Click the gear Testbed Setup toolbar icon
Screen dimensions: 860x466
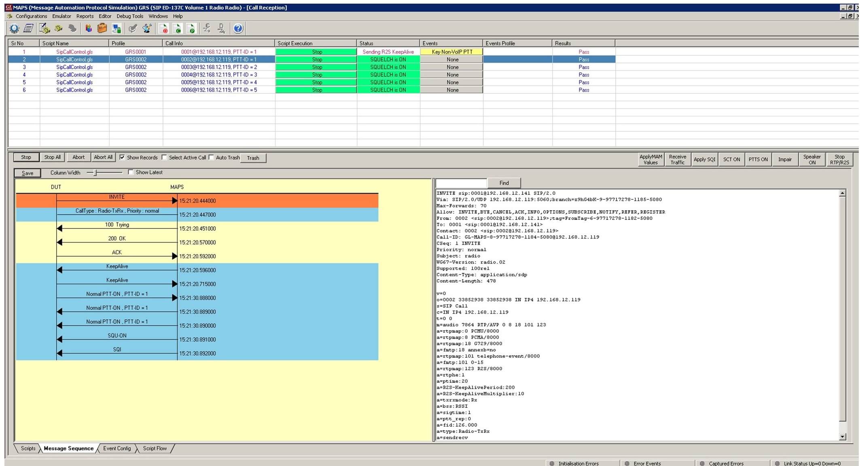[x=14, y=28]
